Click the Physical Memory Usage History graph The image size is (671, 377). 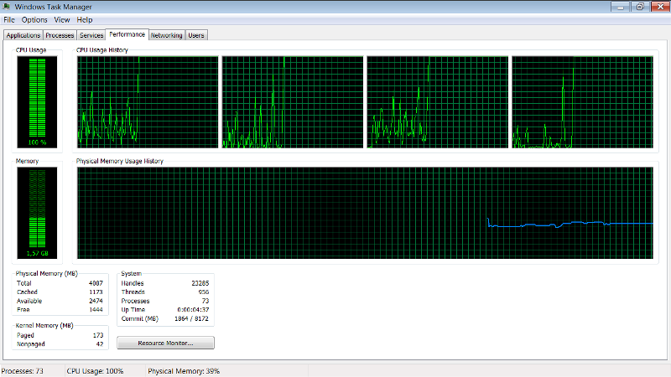coord(365,213)
